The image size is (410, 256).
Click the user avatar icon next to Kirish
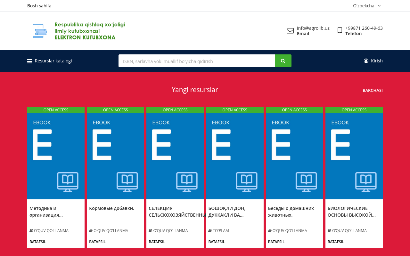(x=366, y=61)
